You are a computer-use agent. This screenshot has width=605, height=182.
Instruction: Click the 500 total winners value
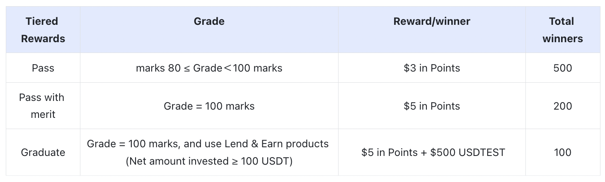(562, 68)
